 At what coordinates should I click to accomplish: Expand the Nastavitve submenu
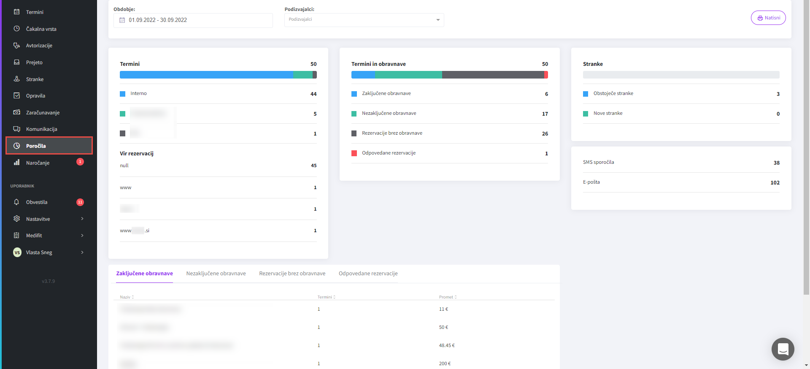(82, 219)
